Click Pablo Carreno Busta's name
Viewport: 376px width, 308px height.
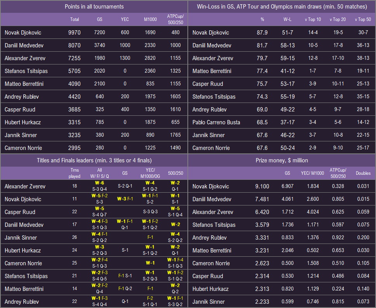(x=216, y=122)
